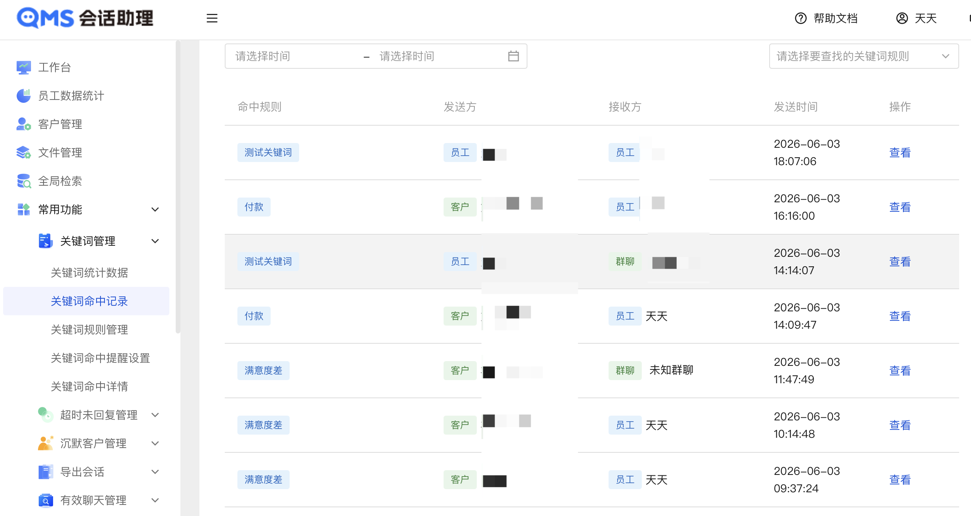This screenshot has height=516, width=971.
Task: Open 关键词统计数据 menu item
Action: (x=89, y=273)
